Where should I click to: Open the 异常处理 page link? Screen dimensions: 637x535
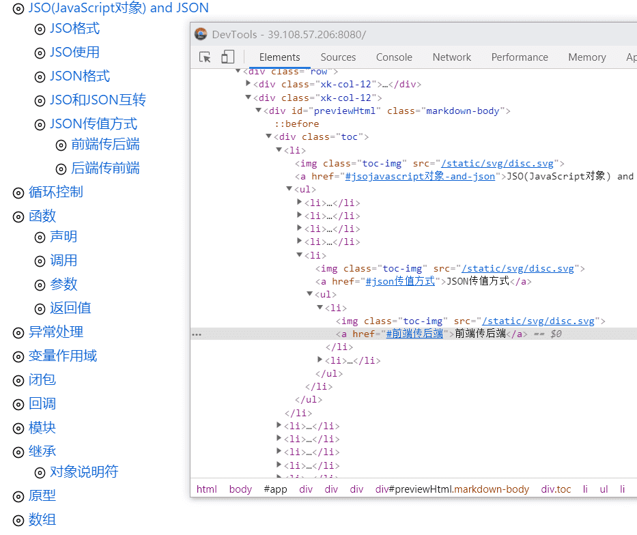click(56, 332)
